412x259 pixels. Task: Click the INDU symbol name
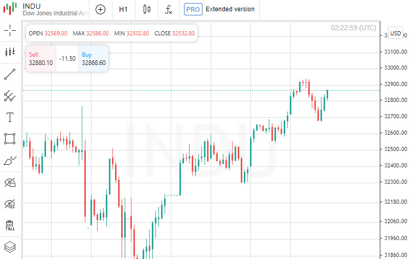coord(32,6)
